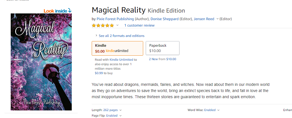The image size is (292, 118).
Task: Click the Kindle Unlimited text link
Action: (123, 60)
